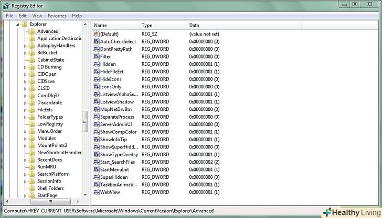Click the ShowTypeOverlay DWORD icon
Viewport: 382px width, 218px height.
pyautogui.click(x=96, y=154)
